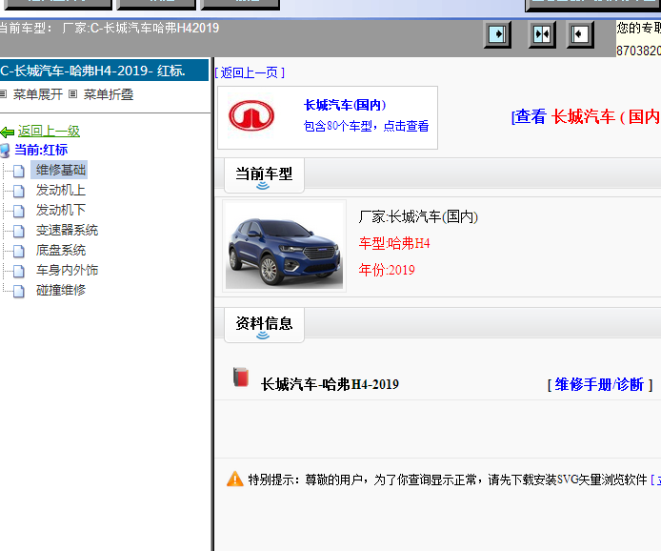Screen dimensions: 661x551
Task: Open 发动机上 tree item
Action: click(x=60, y=190)
